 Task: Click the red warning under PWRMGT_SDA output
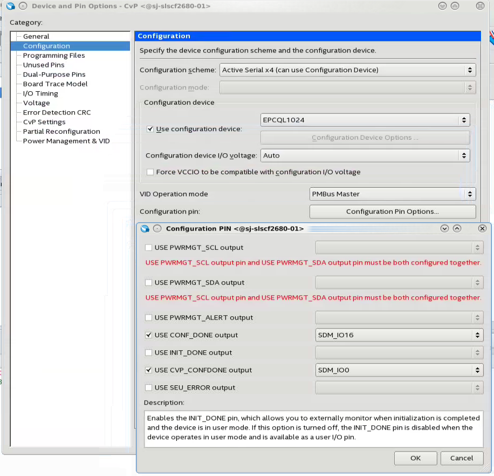313,297
